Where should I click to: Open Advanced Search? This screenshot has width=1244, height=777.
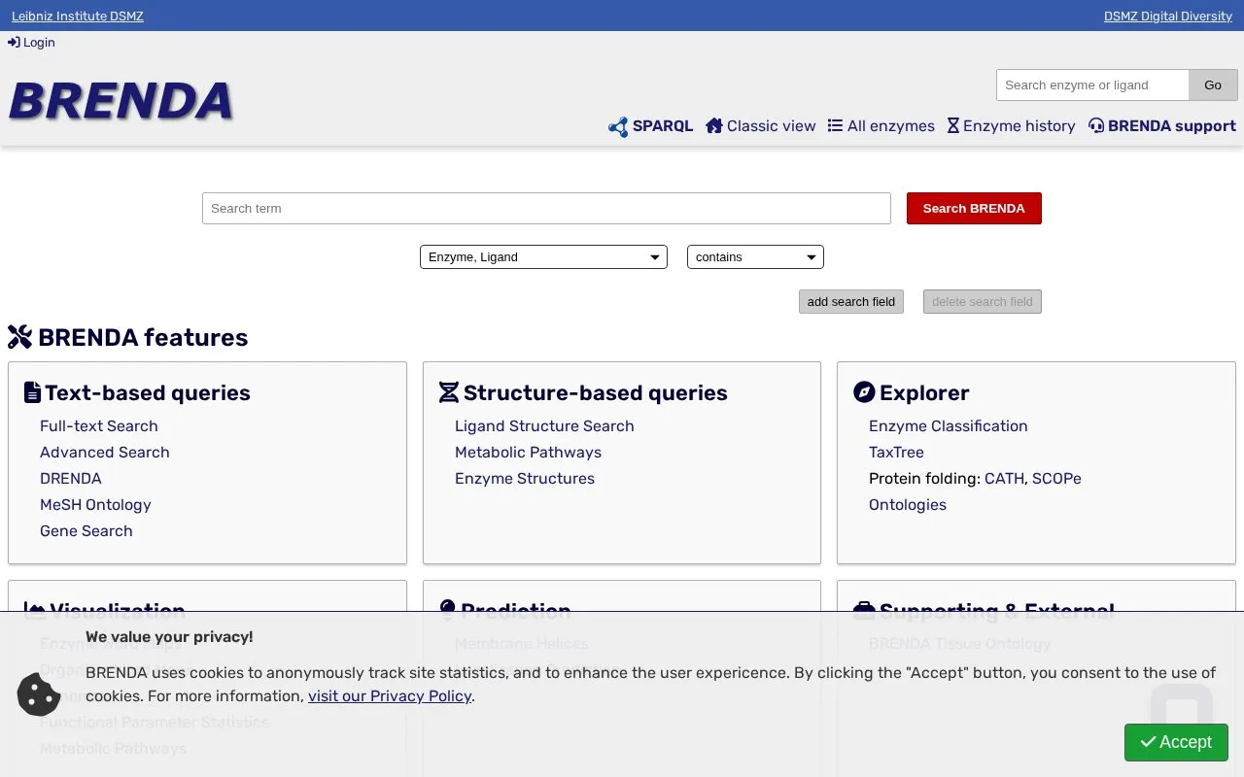coord(105,452)
